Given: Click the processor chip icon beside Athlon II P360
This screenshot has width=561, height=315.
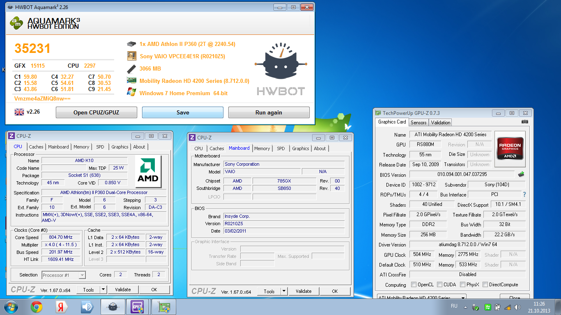Looking at the screenshot, I should (131, 44).
